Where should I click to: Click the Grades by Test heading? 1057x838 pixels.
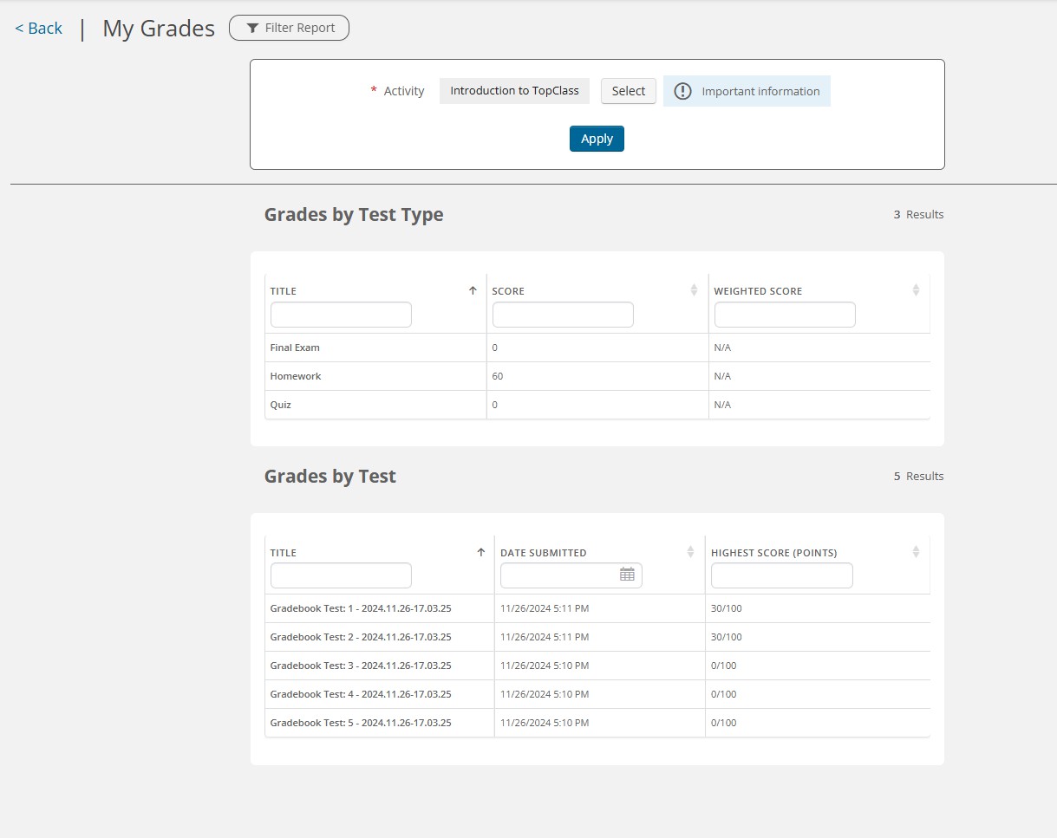(x=330, y=477)
